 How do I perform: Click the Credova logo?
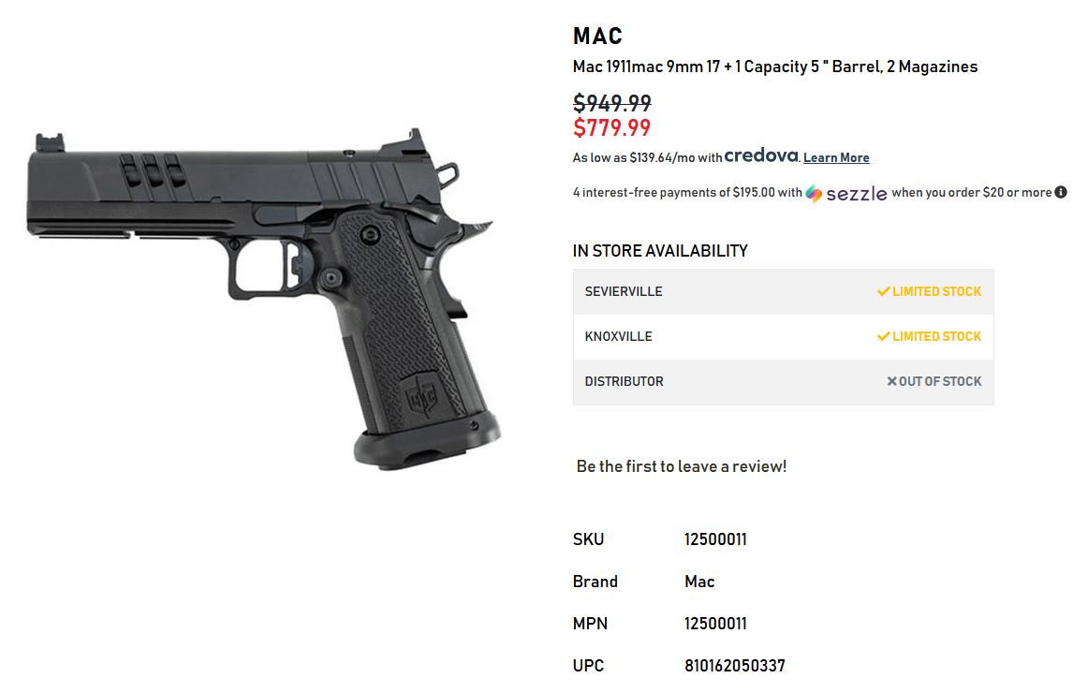[761, 155]
